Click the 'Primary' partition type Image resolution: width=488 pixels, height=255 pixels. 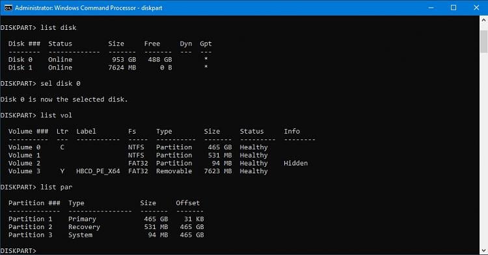click(82, 219)
